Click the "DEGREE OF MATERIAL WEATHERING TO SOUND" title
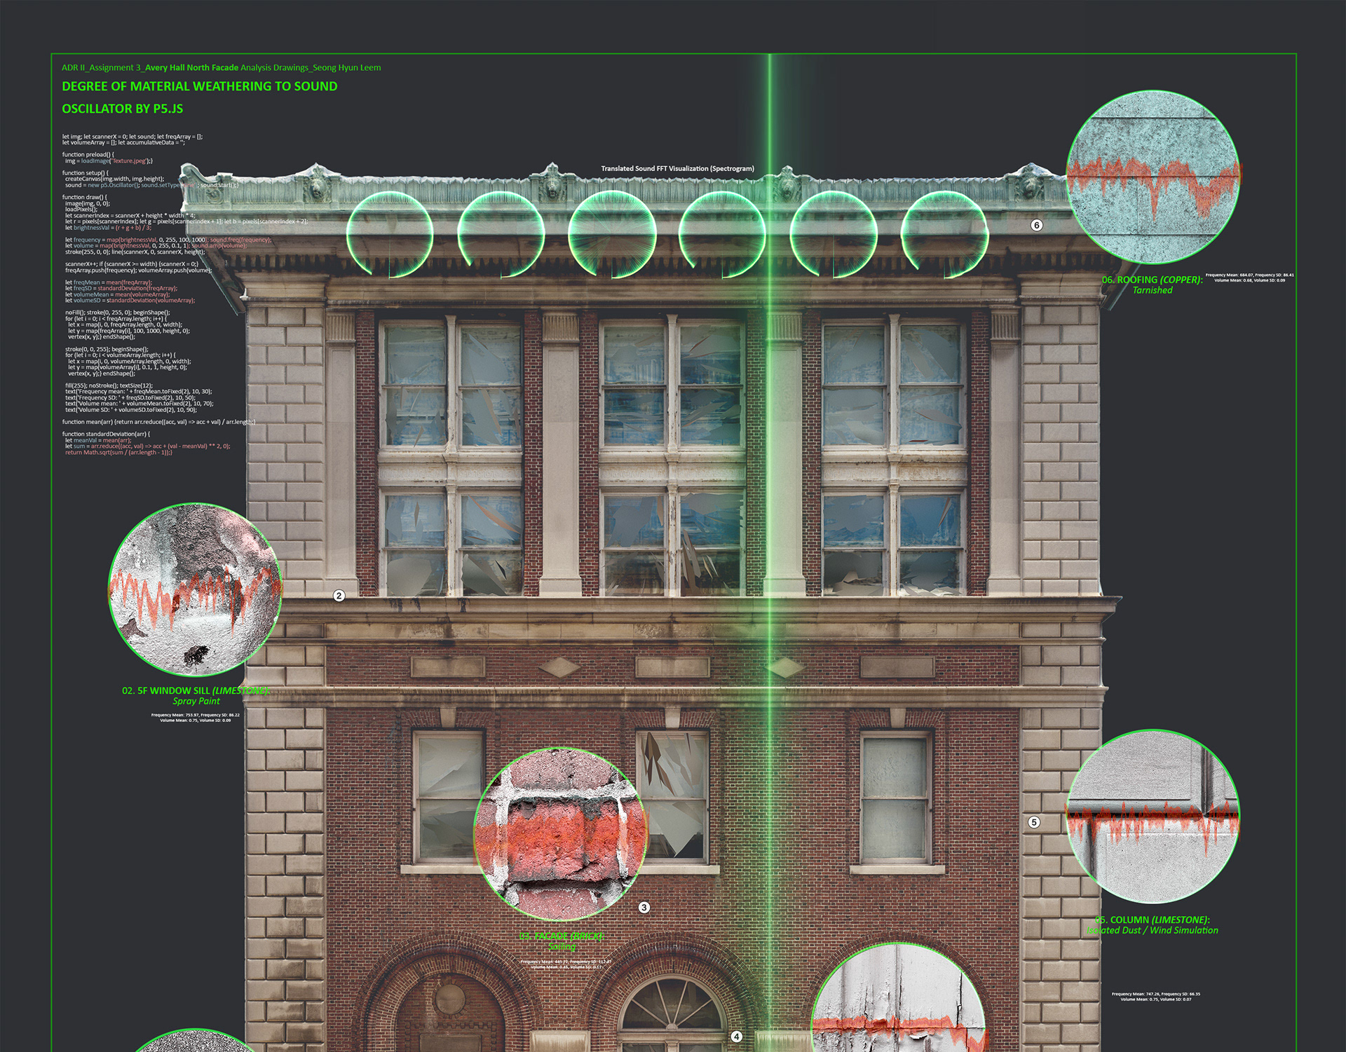Viewport: 1346px width, 1052px height. pyautogui.click(x=200, y=86)
